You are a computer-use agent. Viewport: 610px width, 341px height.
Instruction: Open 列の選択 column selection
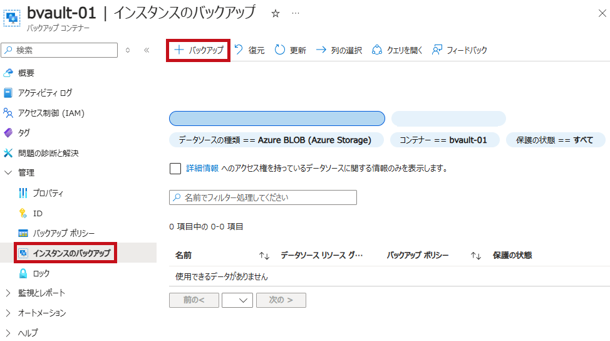tap(339, 50)
